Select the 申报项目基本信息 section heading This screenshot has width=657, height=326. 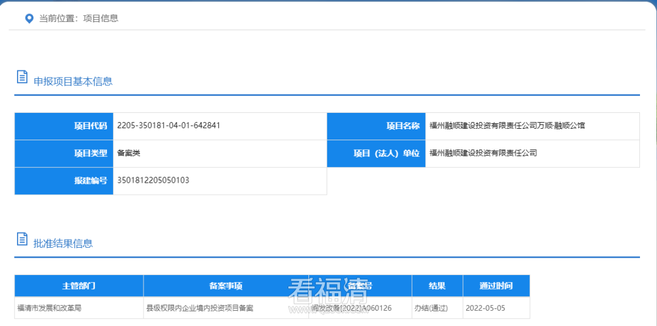coord(73,81)
